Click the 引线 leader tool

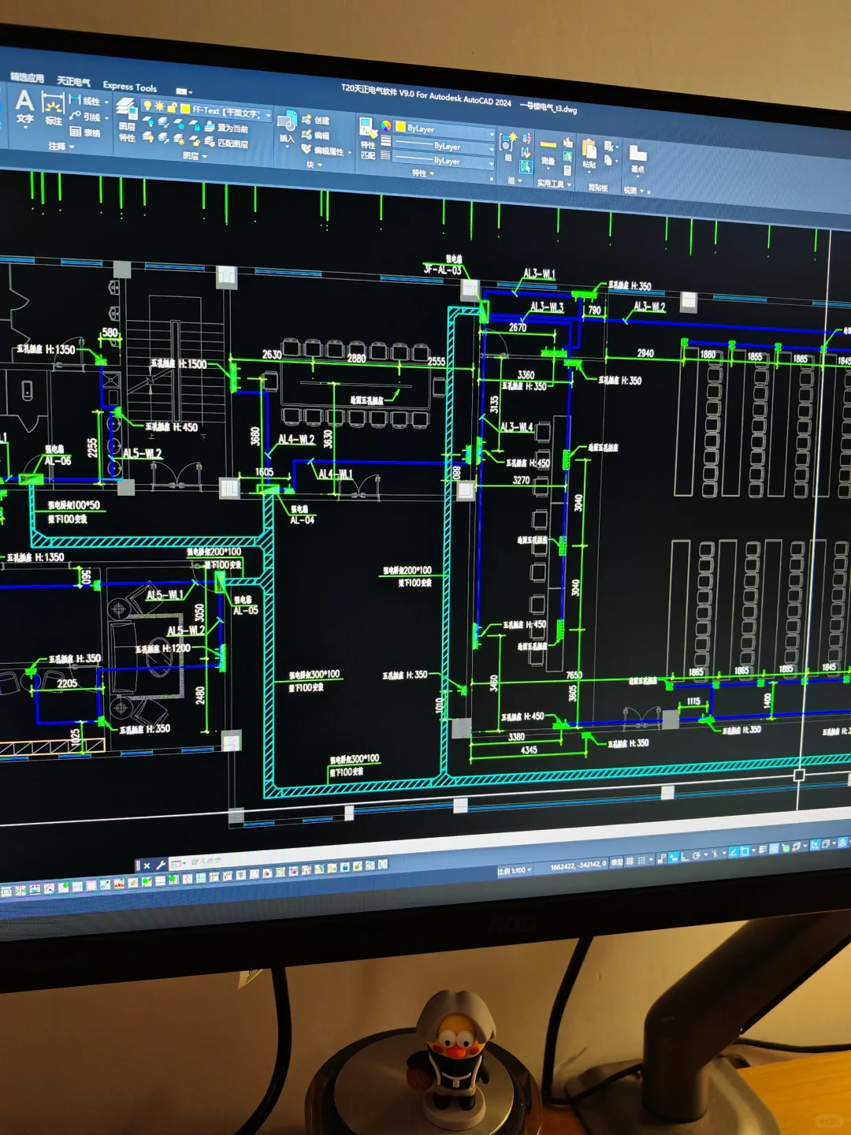[85, 116]
